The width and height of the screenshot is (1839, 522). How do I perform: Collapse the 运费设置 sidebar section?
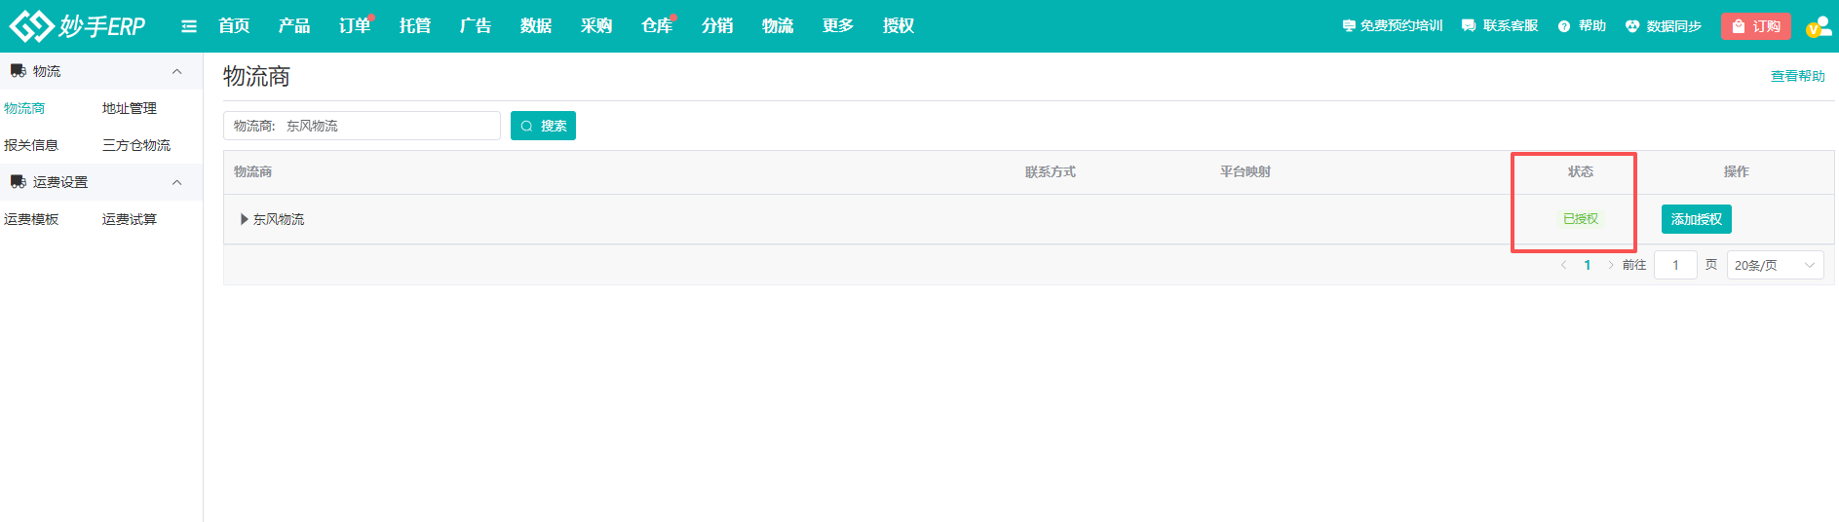point(177,182)
